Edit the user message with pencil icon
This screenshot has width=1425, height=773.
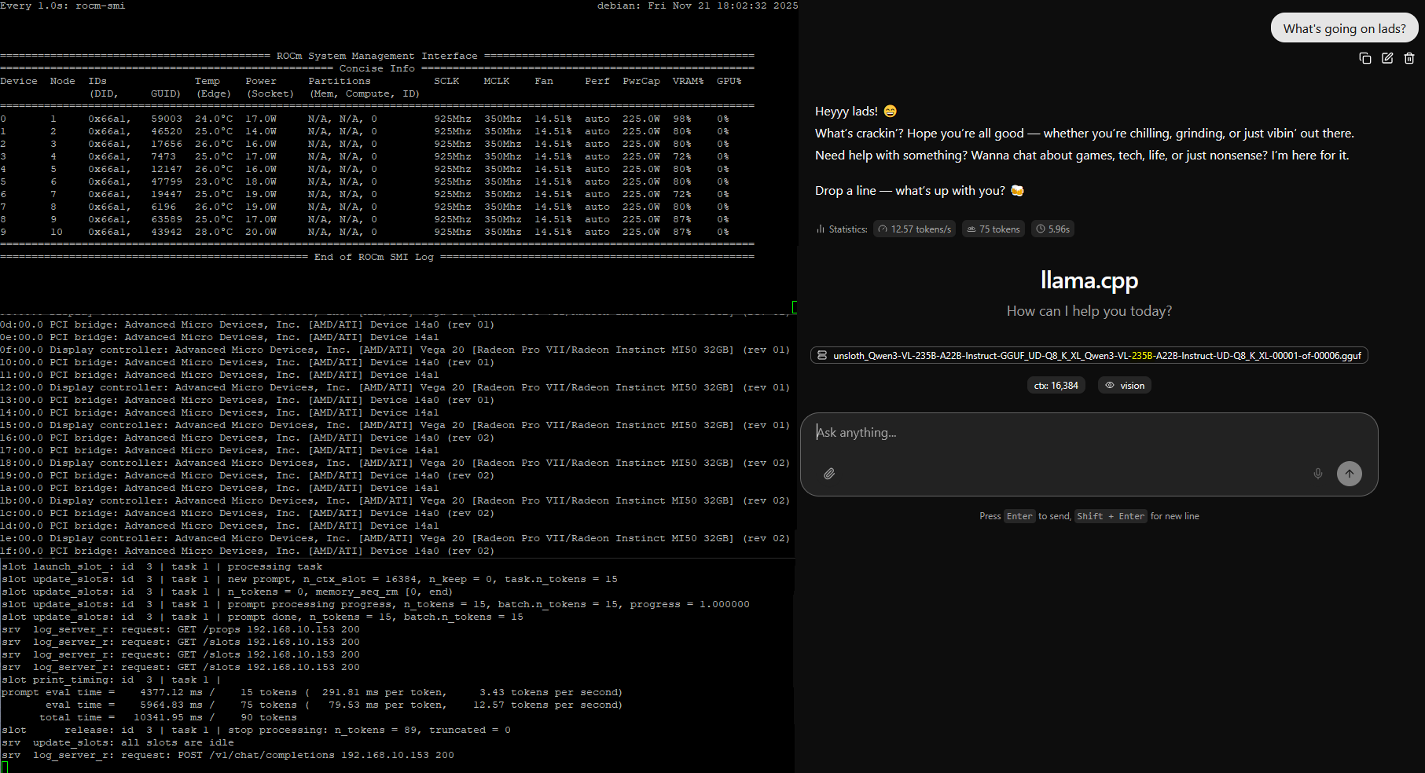1387,58
